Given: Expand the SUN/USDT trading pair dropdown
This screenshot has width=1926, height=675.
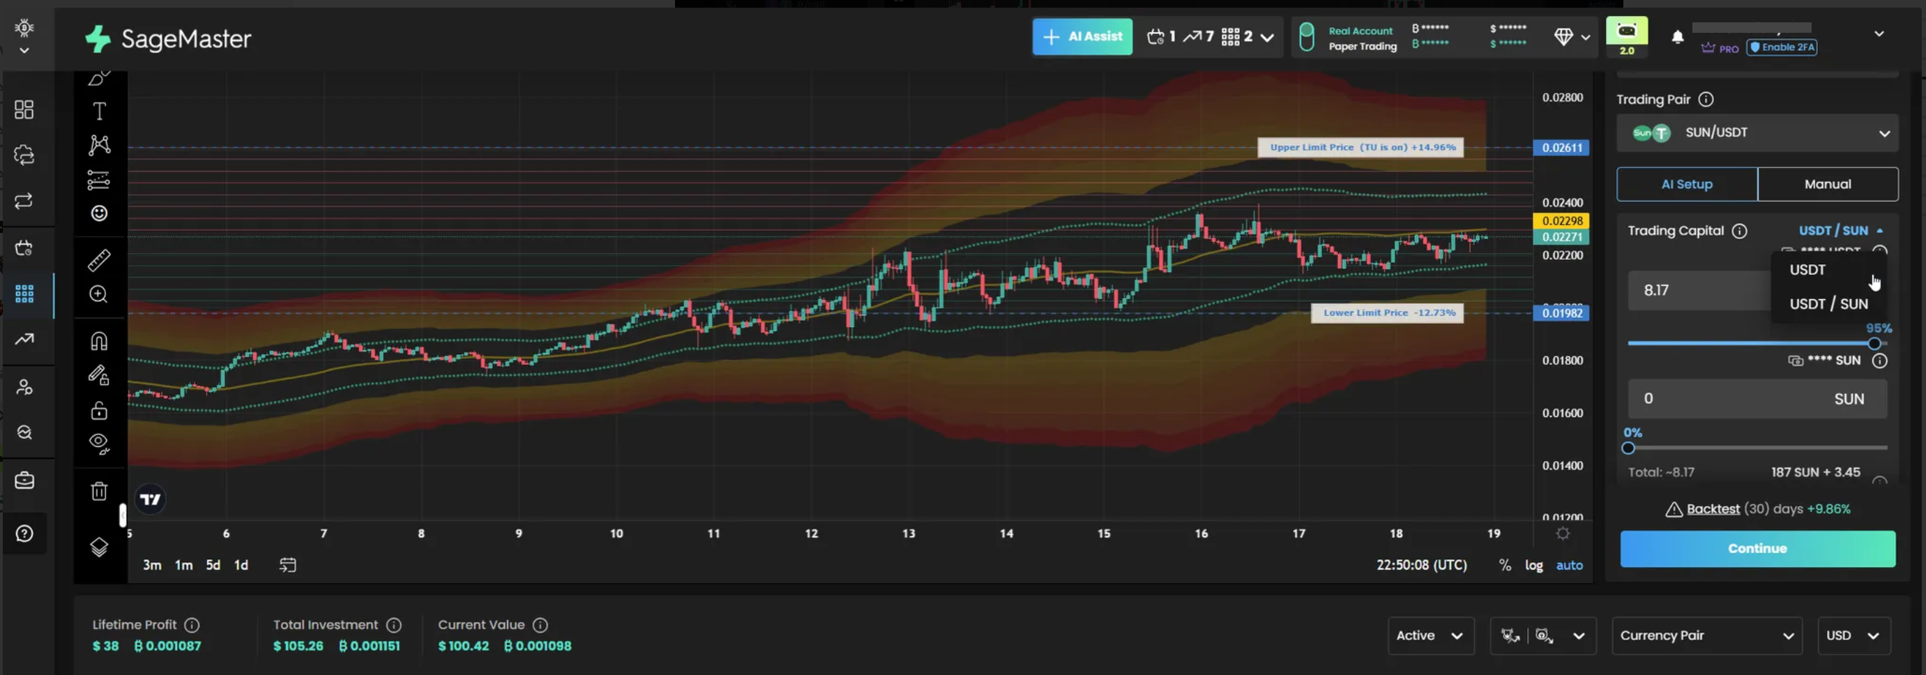Looking at the screenshot, I should [x=1757, y=133].
